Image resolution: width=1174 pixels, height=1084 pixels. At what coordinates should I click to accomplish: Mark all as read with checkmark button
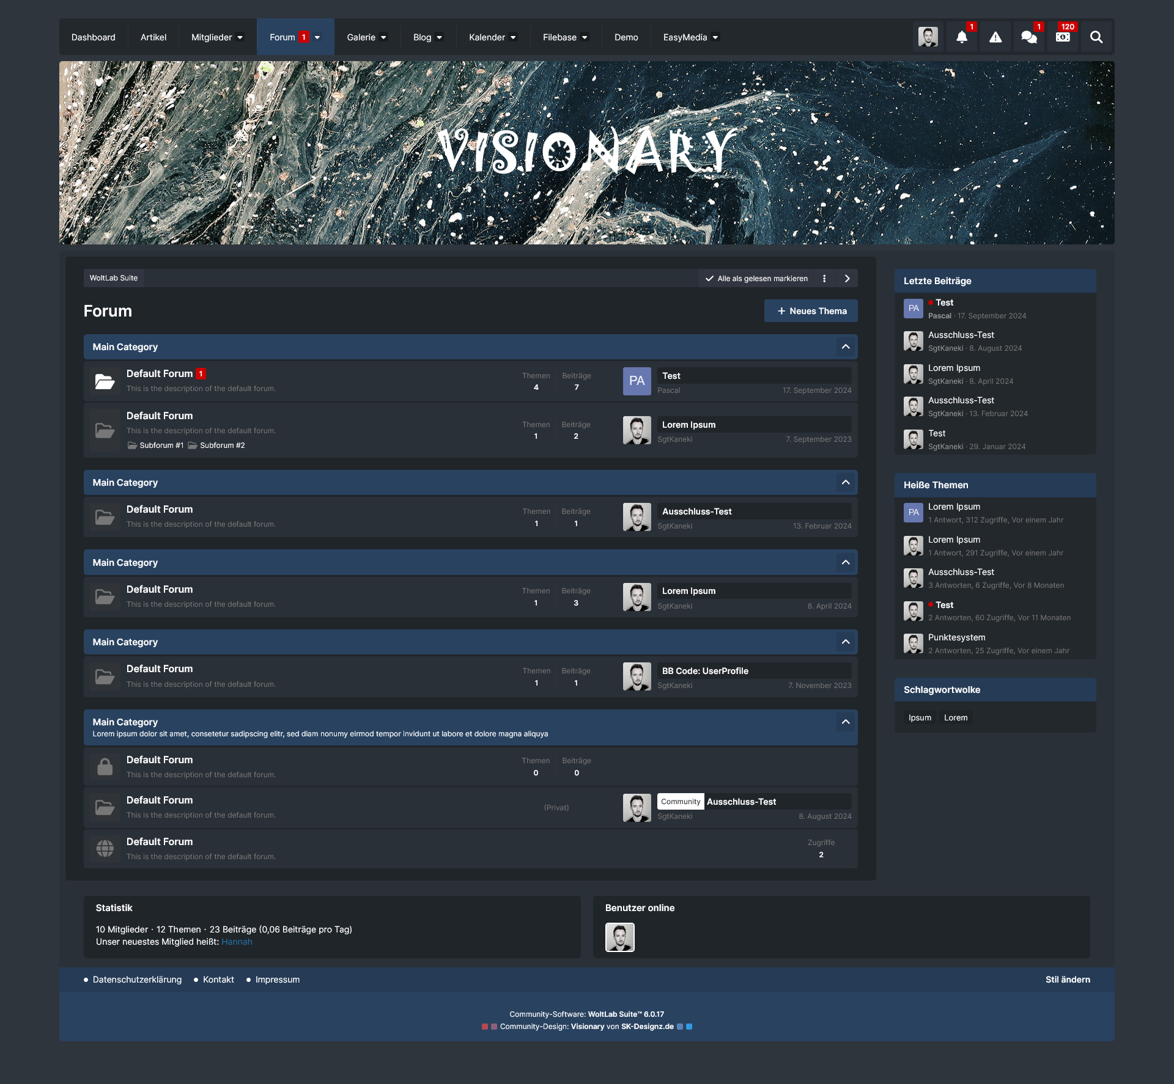756,279
